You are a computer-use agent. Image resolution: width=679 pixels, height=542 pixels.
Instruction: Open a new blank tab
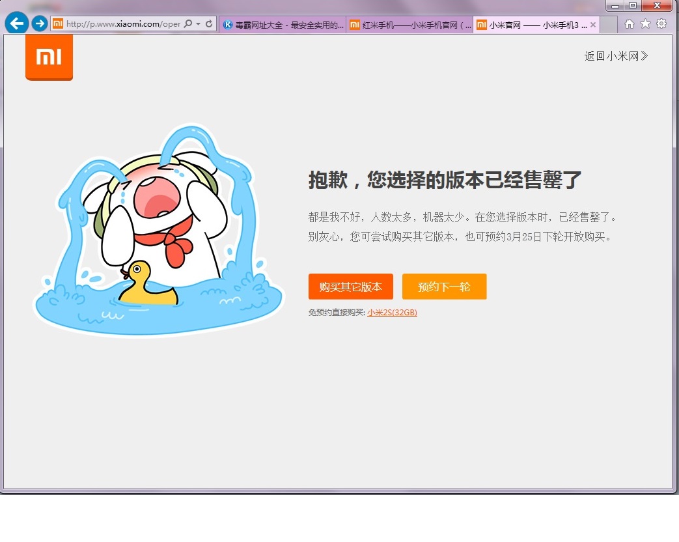coord(609,25)
